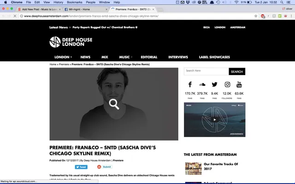Click the green extension icon in toolbar
The image size is (295, 184).
pyautogui.click(x=280, y=16)
